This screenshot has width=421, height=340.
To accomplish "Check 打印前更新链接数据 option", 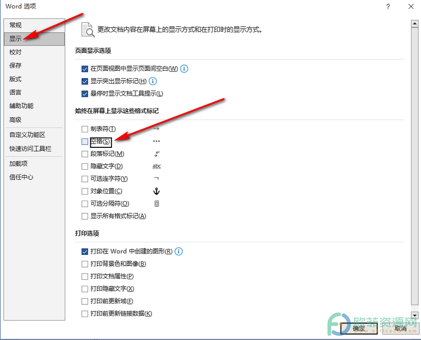I will 85,314.
